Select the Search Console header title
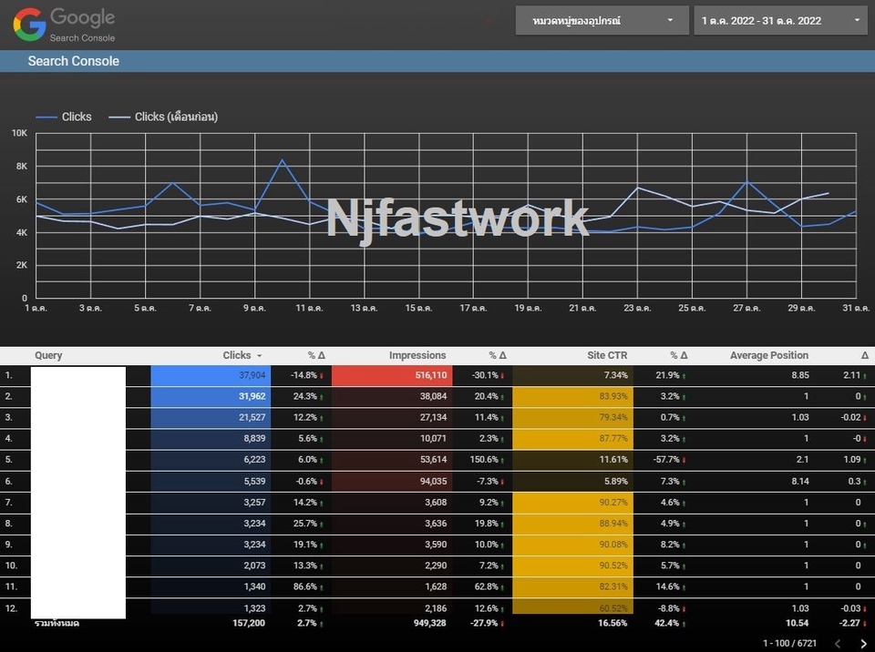 [74, 61]
